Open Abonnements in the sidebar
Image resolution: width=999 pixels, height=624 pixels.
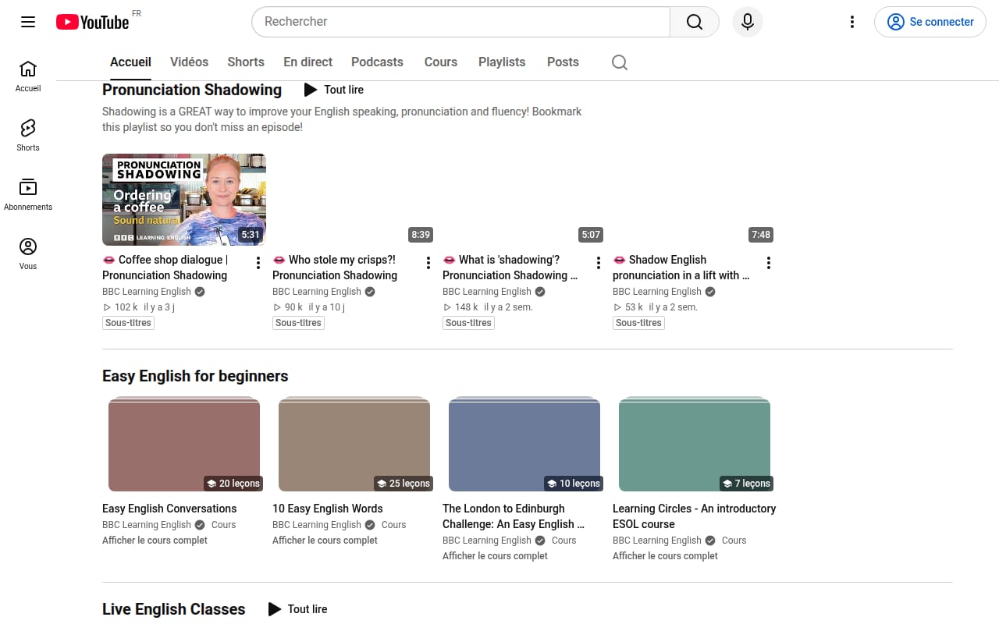[x=28, y=195]
